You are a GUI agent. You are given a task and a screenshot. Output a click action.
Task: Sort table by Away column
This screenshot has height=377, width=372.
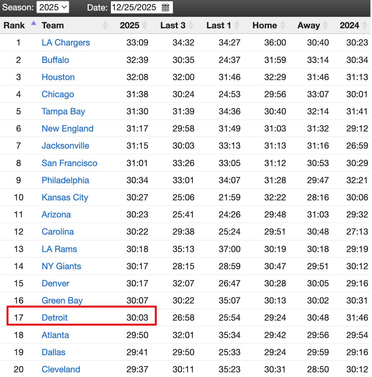pyautogui.click(x=309, y=25)
